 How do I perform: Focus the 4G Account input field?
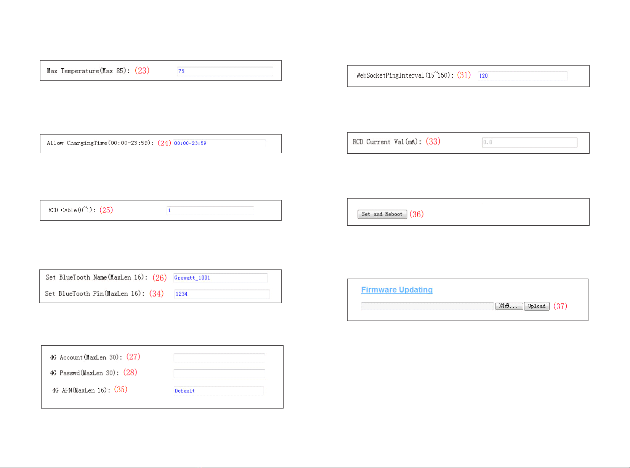point(219,358)
